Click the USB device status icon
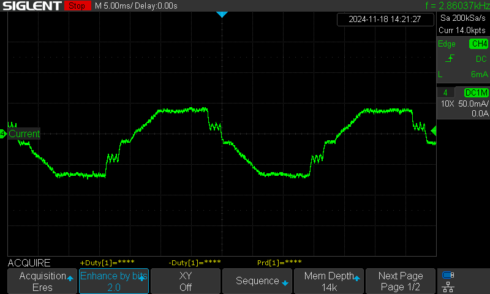Screen dimensions: 490x294 point(448,275)
